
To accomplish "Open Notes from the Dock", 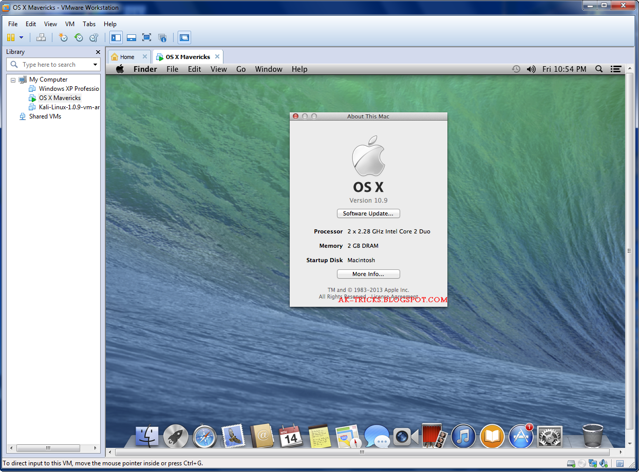I will coord(319,436).
